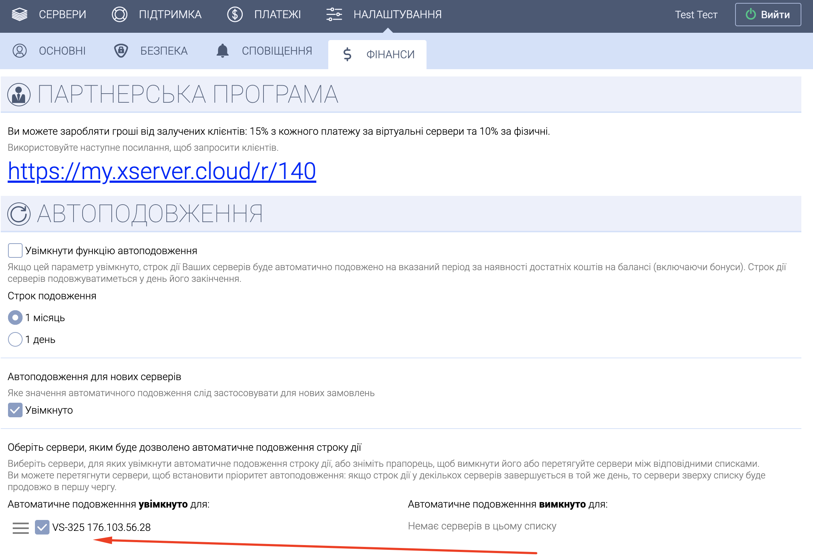Switch to the СПОВІЩЕННЯ tab

[x=264, y=51]
